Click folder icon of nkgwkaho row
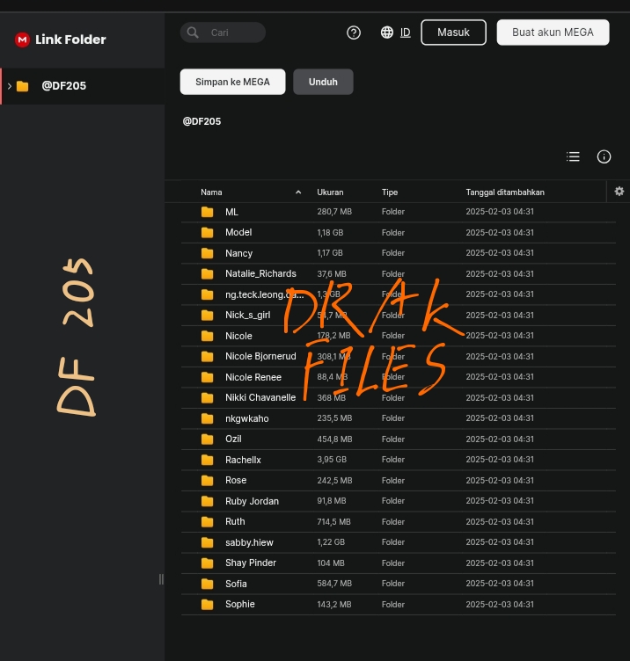This screenshot has height=661, width=630. tap(207, 418)
